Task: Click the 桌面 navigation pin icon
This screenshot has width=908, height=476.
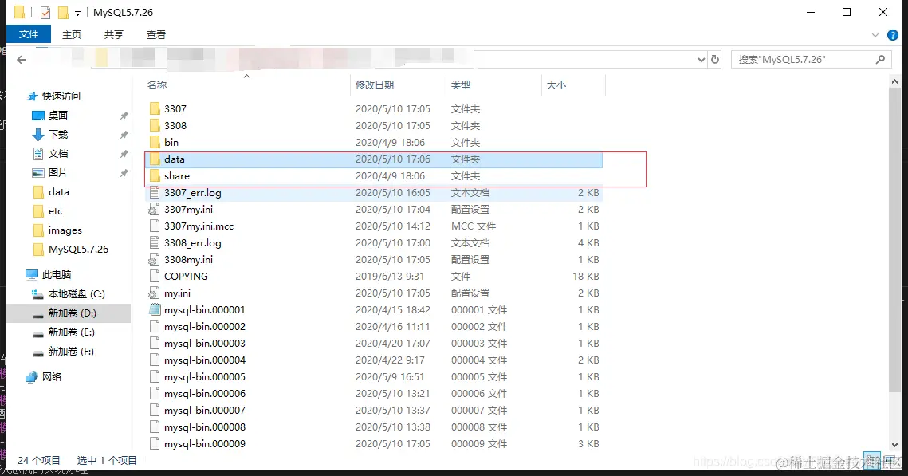Action: tap(124, 116)
